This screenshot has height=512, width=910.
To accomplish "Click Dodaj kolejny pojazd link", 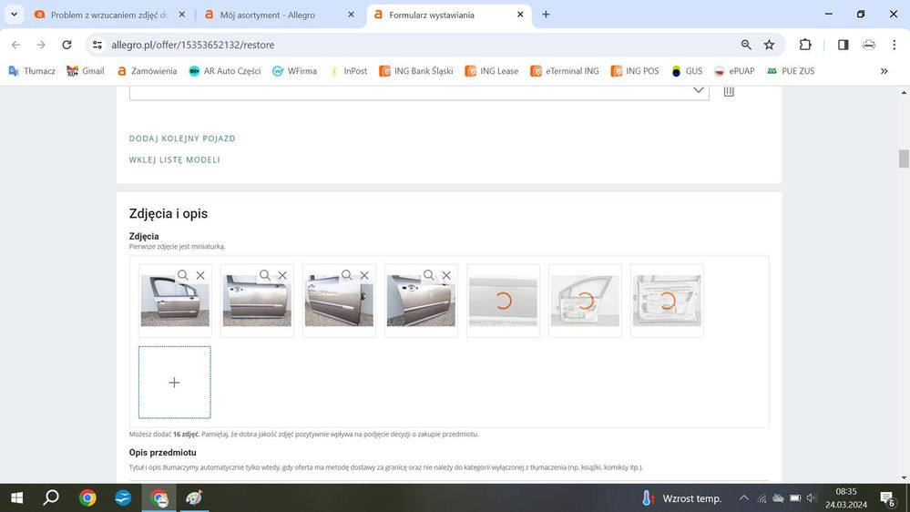I will point(182,138).
